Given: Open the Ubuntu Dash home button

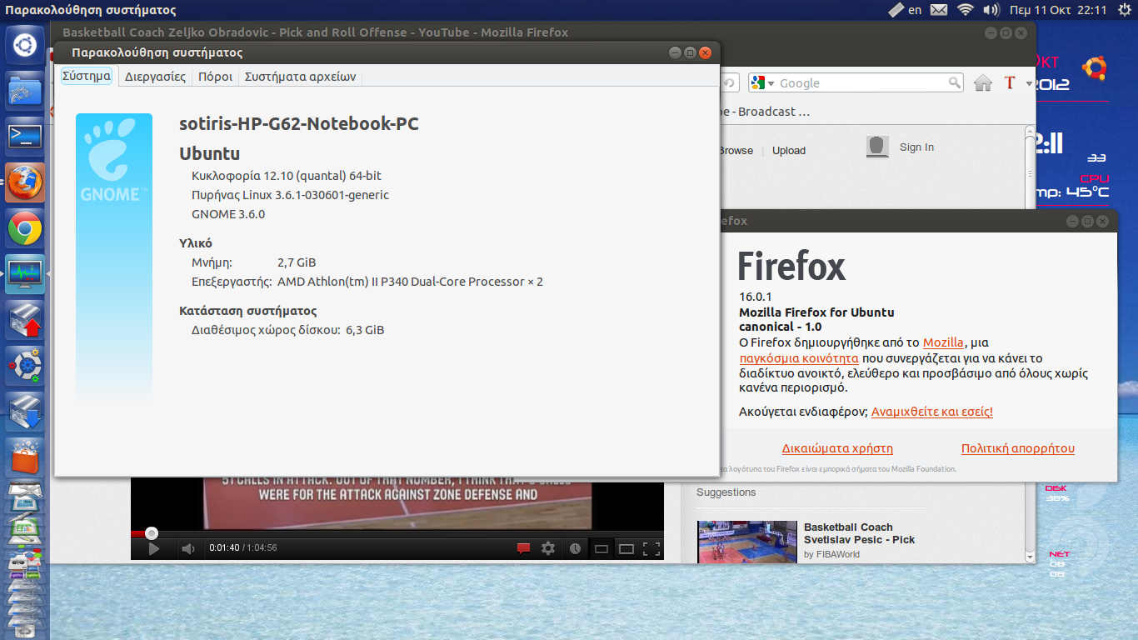Looking at the screenshot, I should pos(25,45).
